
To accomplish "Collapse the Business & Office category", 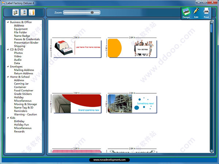I will point(8,22).
